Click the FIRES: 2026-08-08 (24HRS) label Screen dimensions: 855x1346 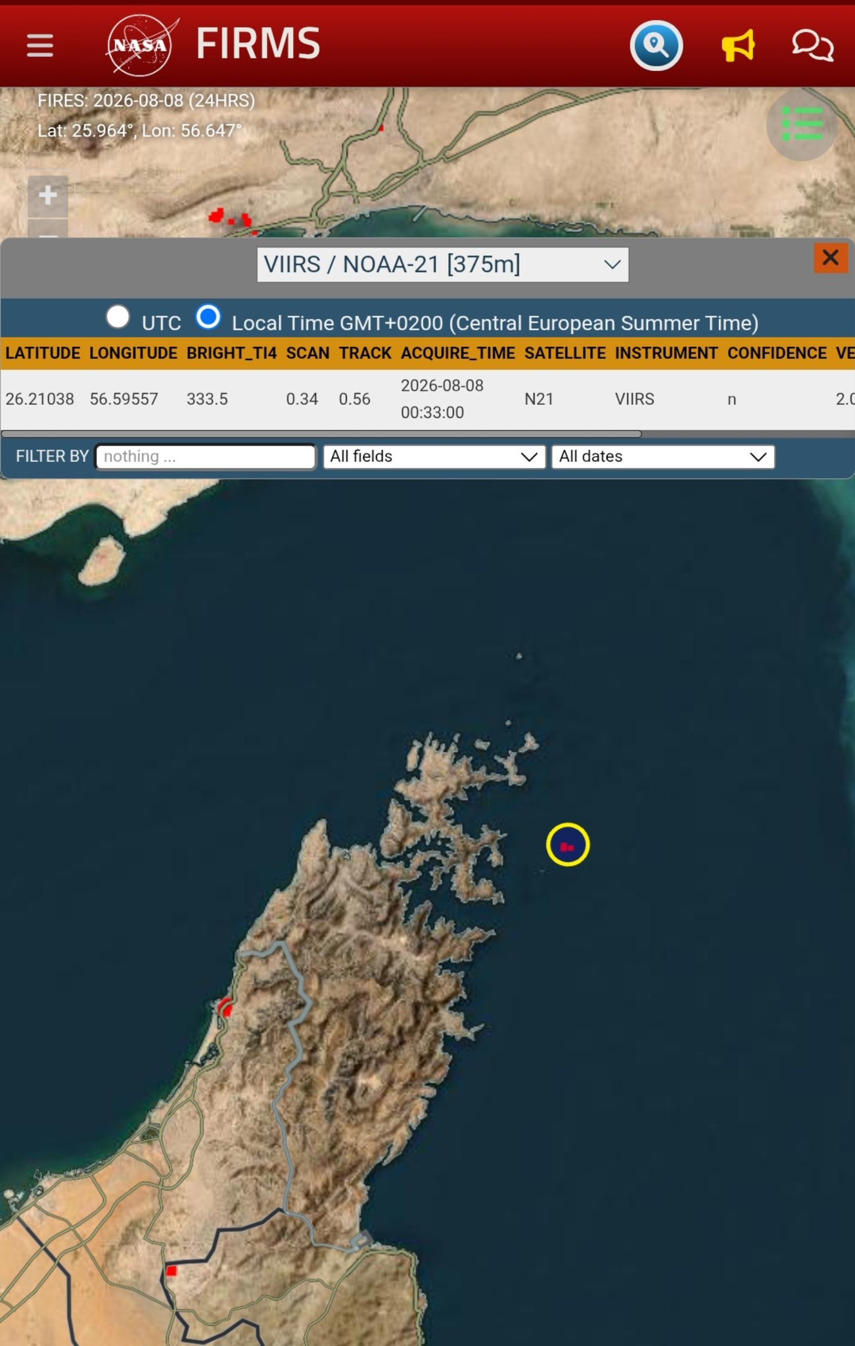click(x=146, y=101)
